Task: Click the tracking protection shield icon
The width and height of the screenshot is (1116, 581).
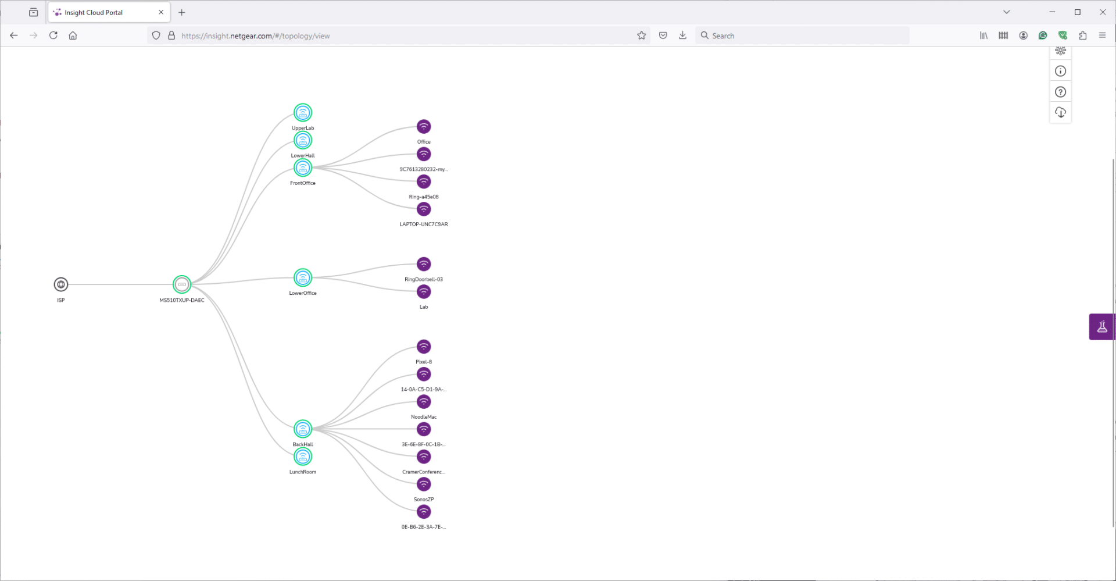Action: point(156,35)
